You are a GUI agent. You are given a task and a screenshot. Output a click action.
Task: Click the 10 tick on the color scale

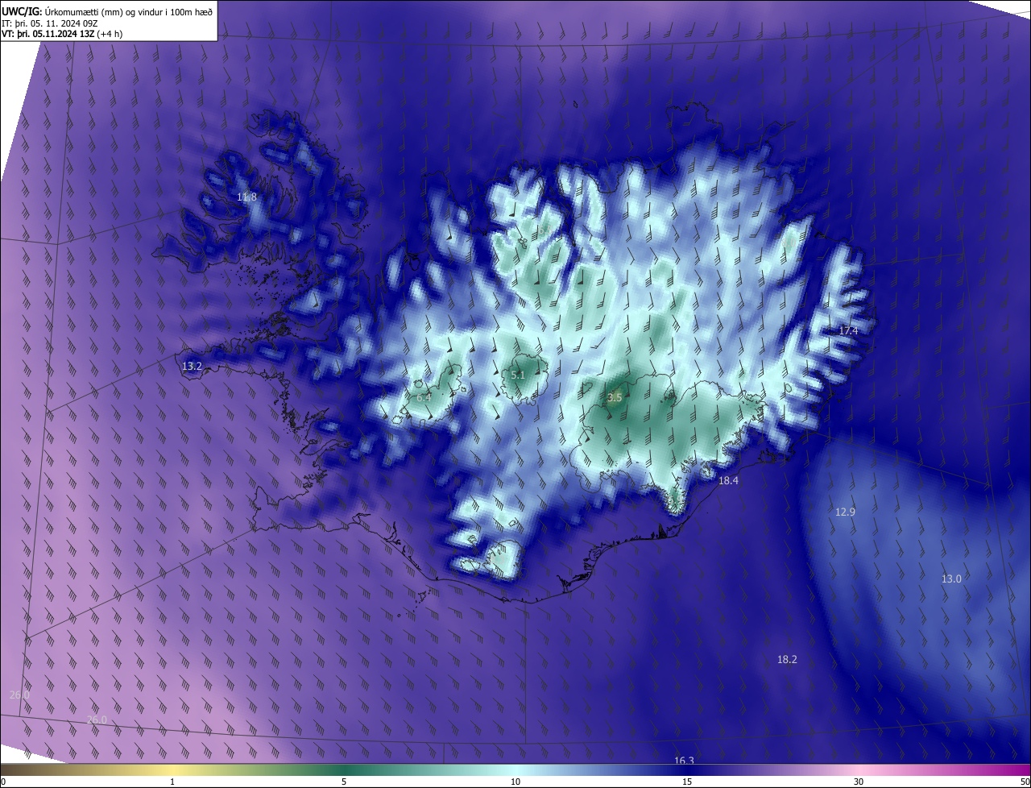pos(515,782)
